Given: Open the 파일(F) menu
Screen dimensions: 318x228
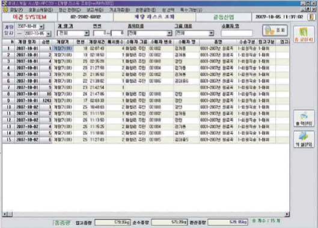Looking at the screenshot, I should click(x=16, y=10).
